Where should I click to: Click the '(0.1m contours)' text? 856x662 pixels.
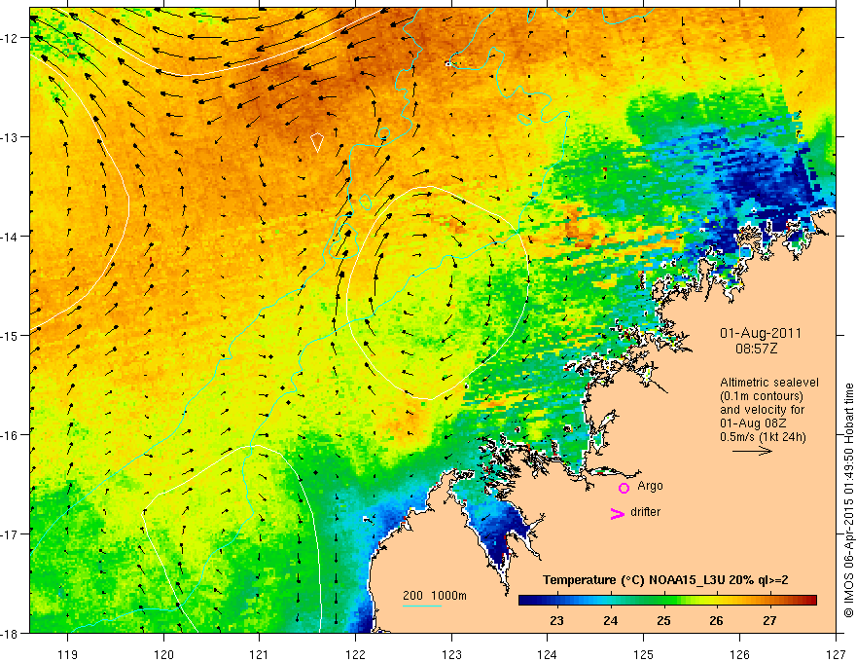click(762, 396)
